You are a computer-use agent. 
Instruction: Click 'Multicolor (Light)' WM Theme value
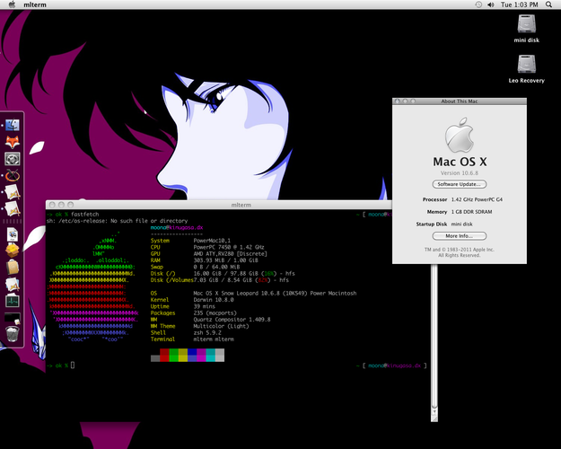221,326
